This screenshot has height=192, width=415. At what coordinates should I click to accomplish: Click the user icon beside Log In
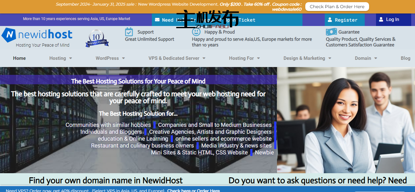(x=381, y=19)
